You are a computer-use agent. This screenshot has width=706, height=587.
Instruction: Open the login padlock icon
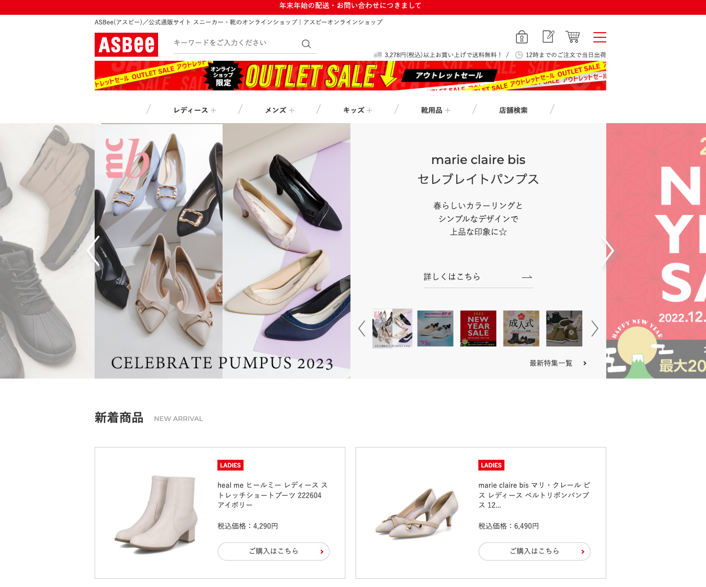click(521, 37)
